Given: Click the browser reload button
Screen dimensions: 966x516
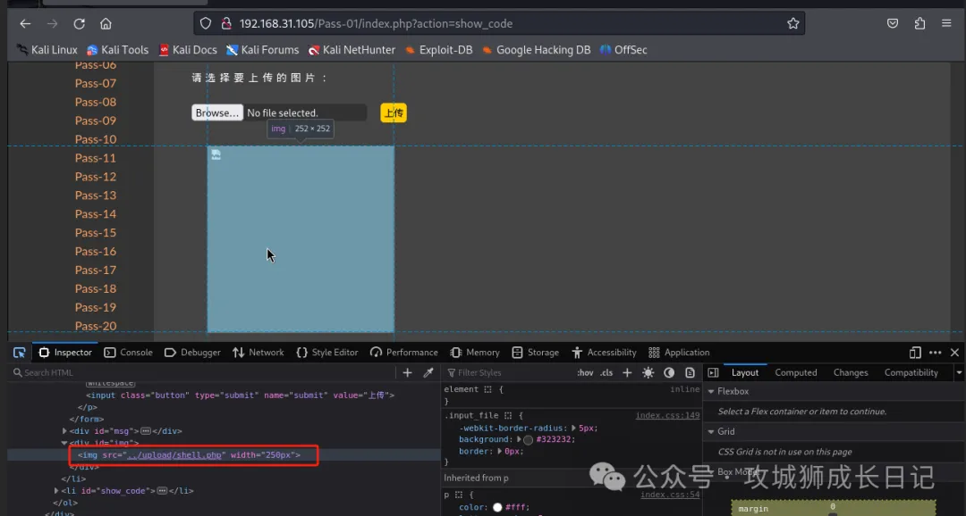Looking at the screenshot, I should click(80, 24).
